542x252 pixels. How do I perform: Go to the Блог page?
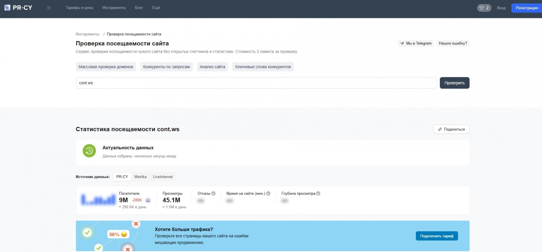139,8
